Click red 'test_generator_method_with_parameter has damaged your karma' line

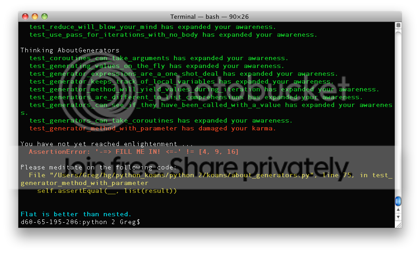click(153, 129)
